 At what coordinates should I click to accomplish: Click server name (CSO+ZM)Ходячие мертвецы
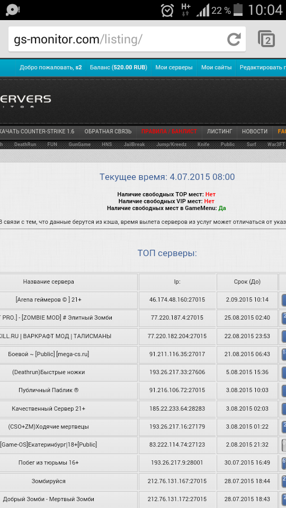click(x=48, y=427)
